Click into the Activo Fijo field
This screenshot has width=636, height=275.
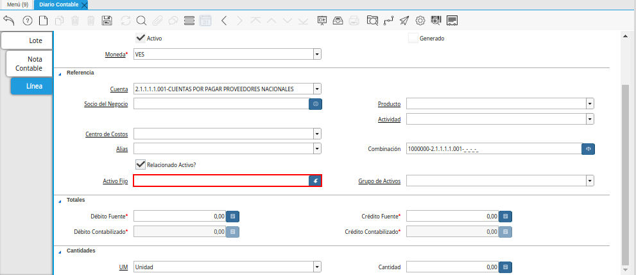tap(221, 181)
